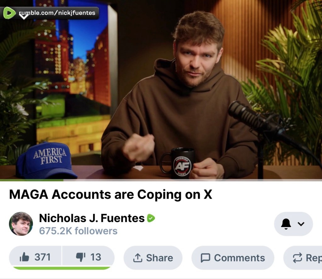Click the green Rumble play logo icon

9,13
